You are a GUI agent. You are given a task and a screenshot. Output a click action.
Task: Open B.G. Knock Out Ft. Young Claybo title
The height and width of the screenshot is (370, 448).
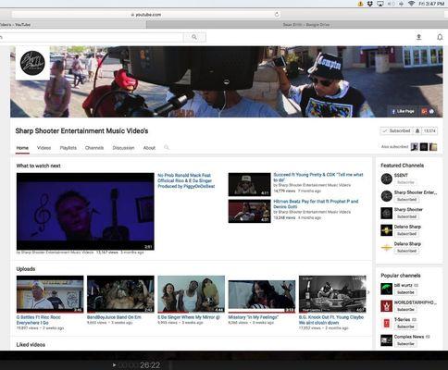331,320
